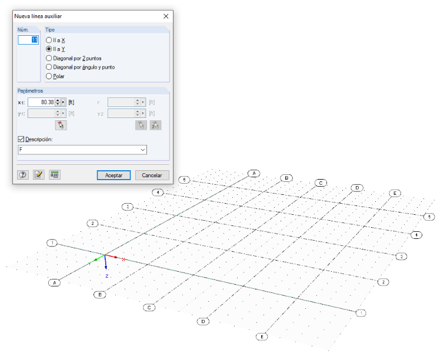The height and width of the screenshot is (361, 447).
Task: Click the x1 input field with 80.38
Action: 42,102
